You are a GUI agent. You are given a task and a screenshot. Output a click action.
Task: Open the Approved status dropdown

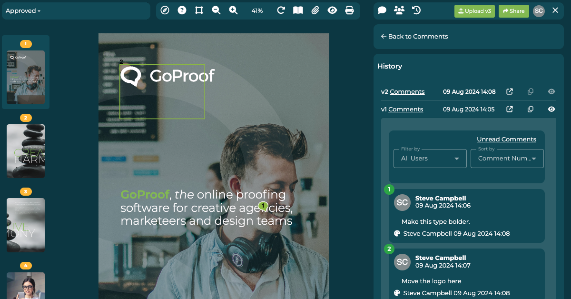[x=23, y=10]
